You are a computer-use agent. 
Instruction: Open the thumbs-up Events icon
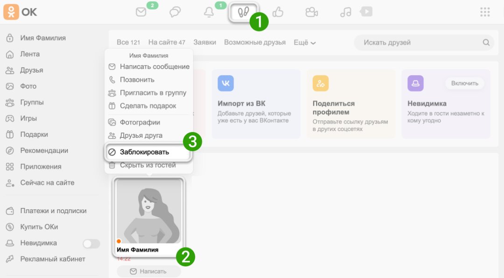[278, 13]
